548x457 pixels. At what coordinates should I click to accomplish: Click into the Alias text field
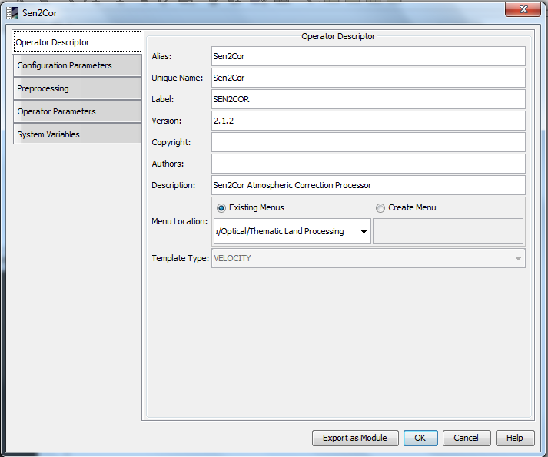368,56
